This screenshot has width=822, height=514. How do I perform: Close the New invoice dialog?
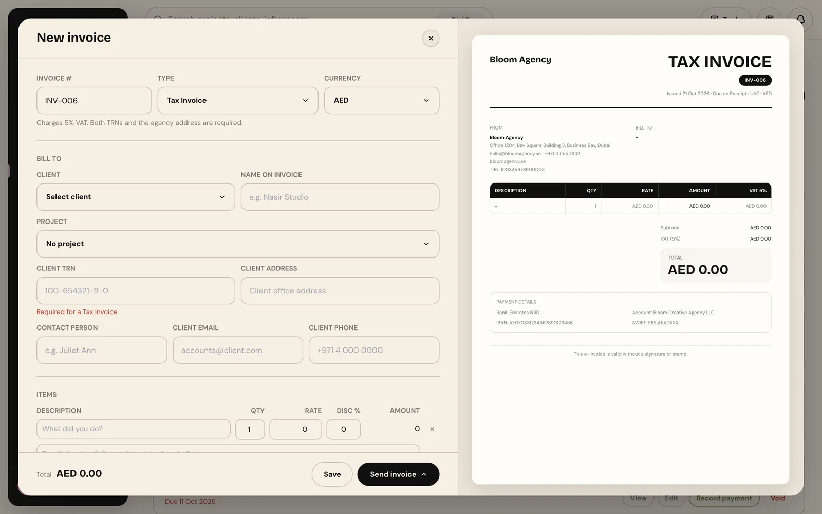pos(431,38)
